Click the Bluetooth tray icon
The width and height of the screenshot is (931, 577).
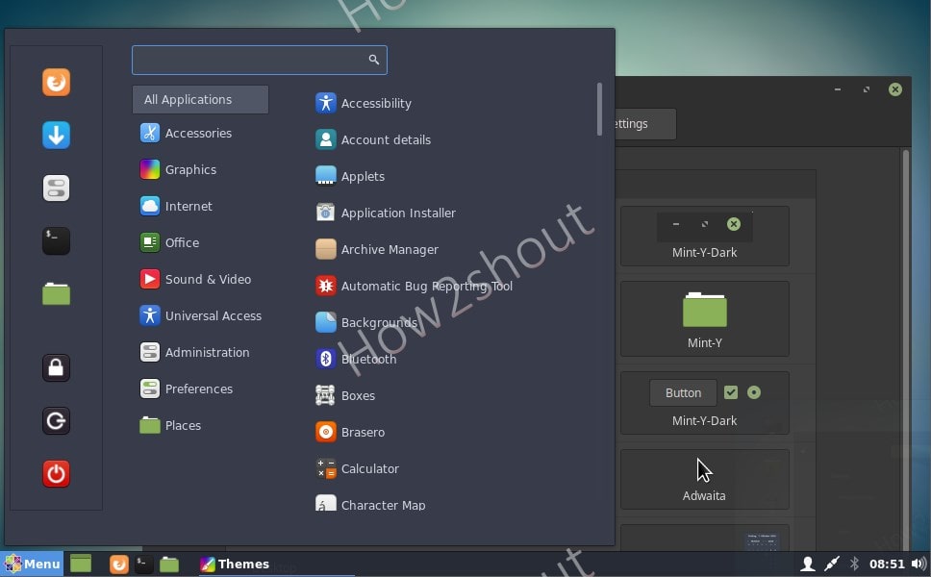[x=854, y=564]
